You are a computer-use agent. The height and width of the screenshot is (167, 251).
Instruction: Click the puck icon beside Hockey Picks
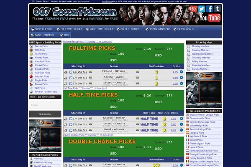[31, 58]
